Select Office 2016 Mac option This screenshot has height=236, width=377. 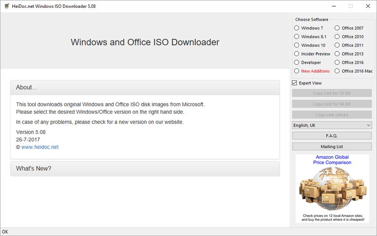[x=337, y=71]
